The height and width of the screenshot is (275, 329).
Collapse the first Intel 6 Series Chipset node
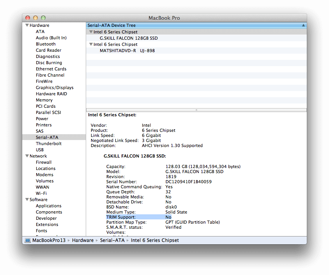click(x=91, y=32)
